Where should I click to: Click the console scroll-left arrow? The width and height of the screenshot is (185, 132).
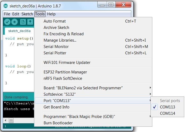(x=5, y=120)
